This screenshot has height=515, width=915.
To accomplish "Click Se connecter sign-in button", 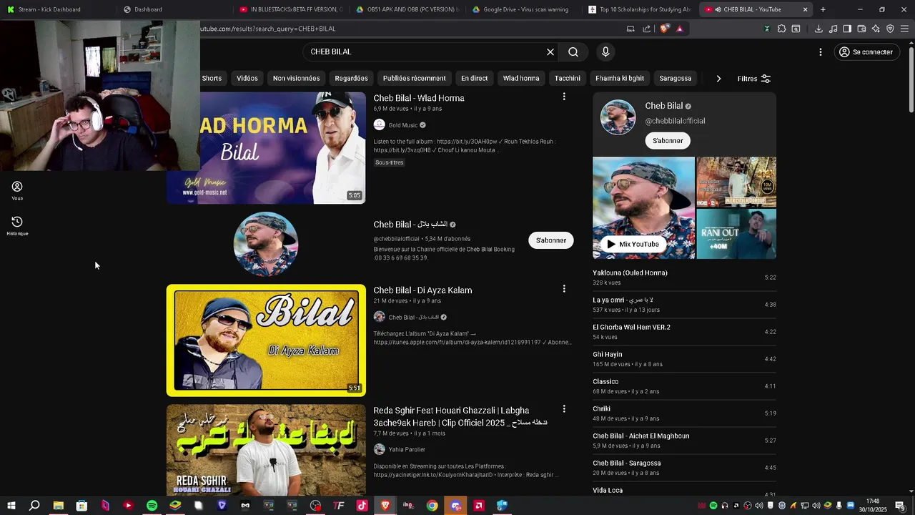I will (866, 52).
